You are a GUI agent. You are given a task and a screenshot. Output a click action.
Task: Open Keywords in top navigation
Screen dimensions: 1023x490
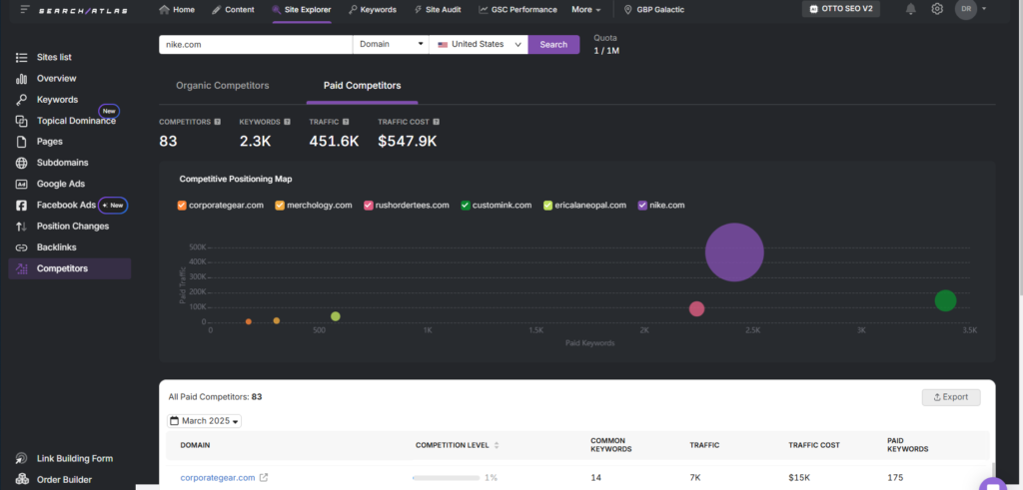[x=373, y=10]
